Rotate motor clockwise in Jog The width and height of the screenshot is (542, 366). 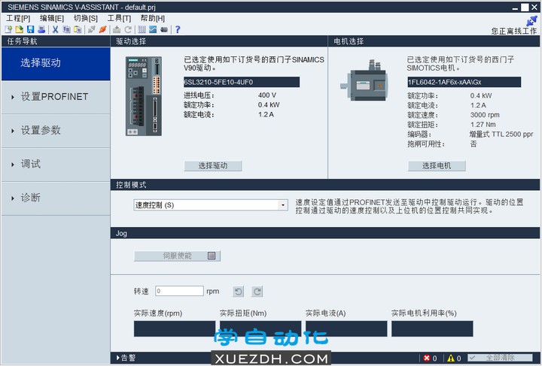tap(257, 292)
